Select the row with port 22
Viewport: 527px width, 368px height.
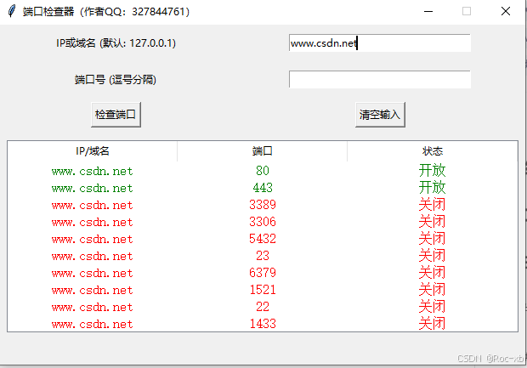pyautogui.click(x=263, y=307)
